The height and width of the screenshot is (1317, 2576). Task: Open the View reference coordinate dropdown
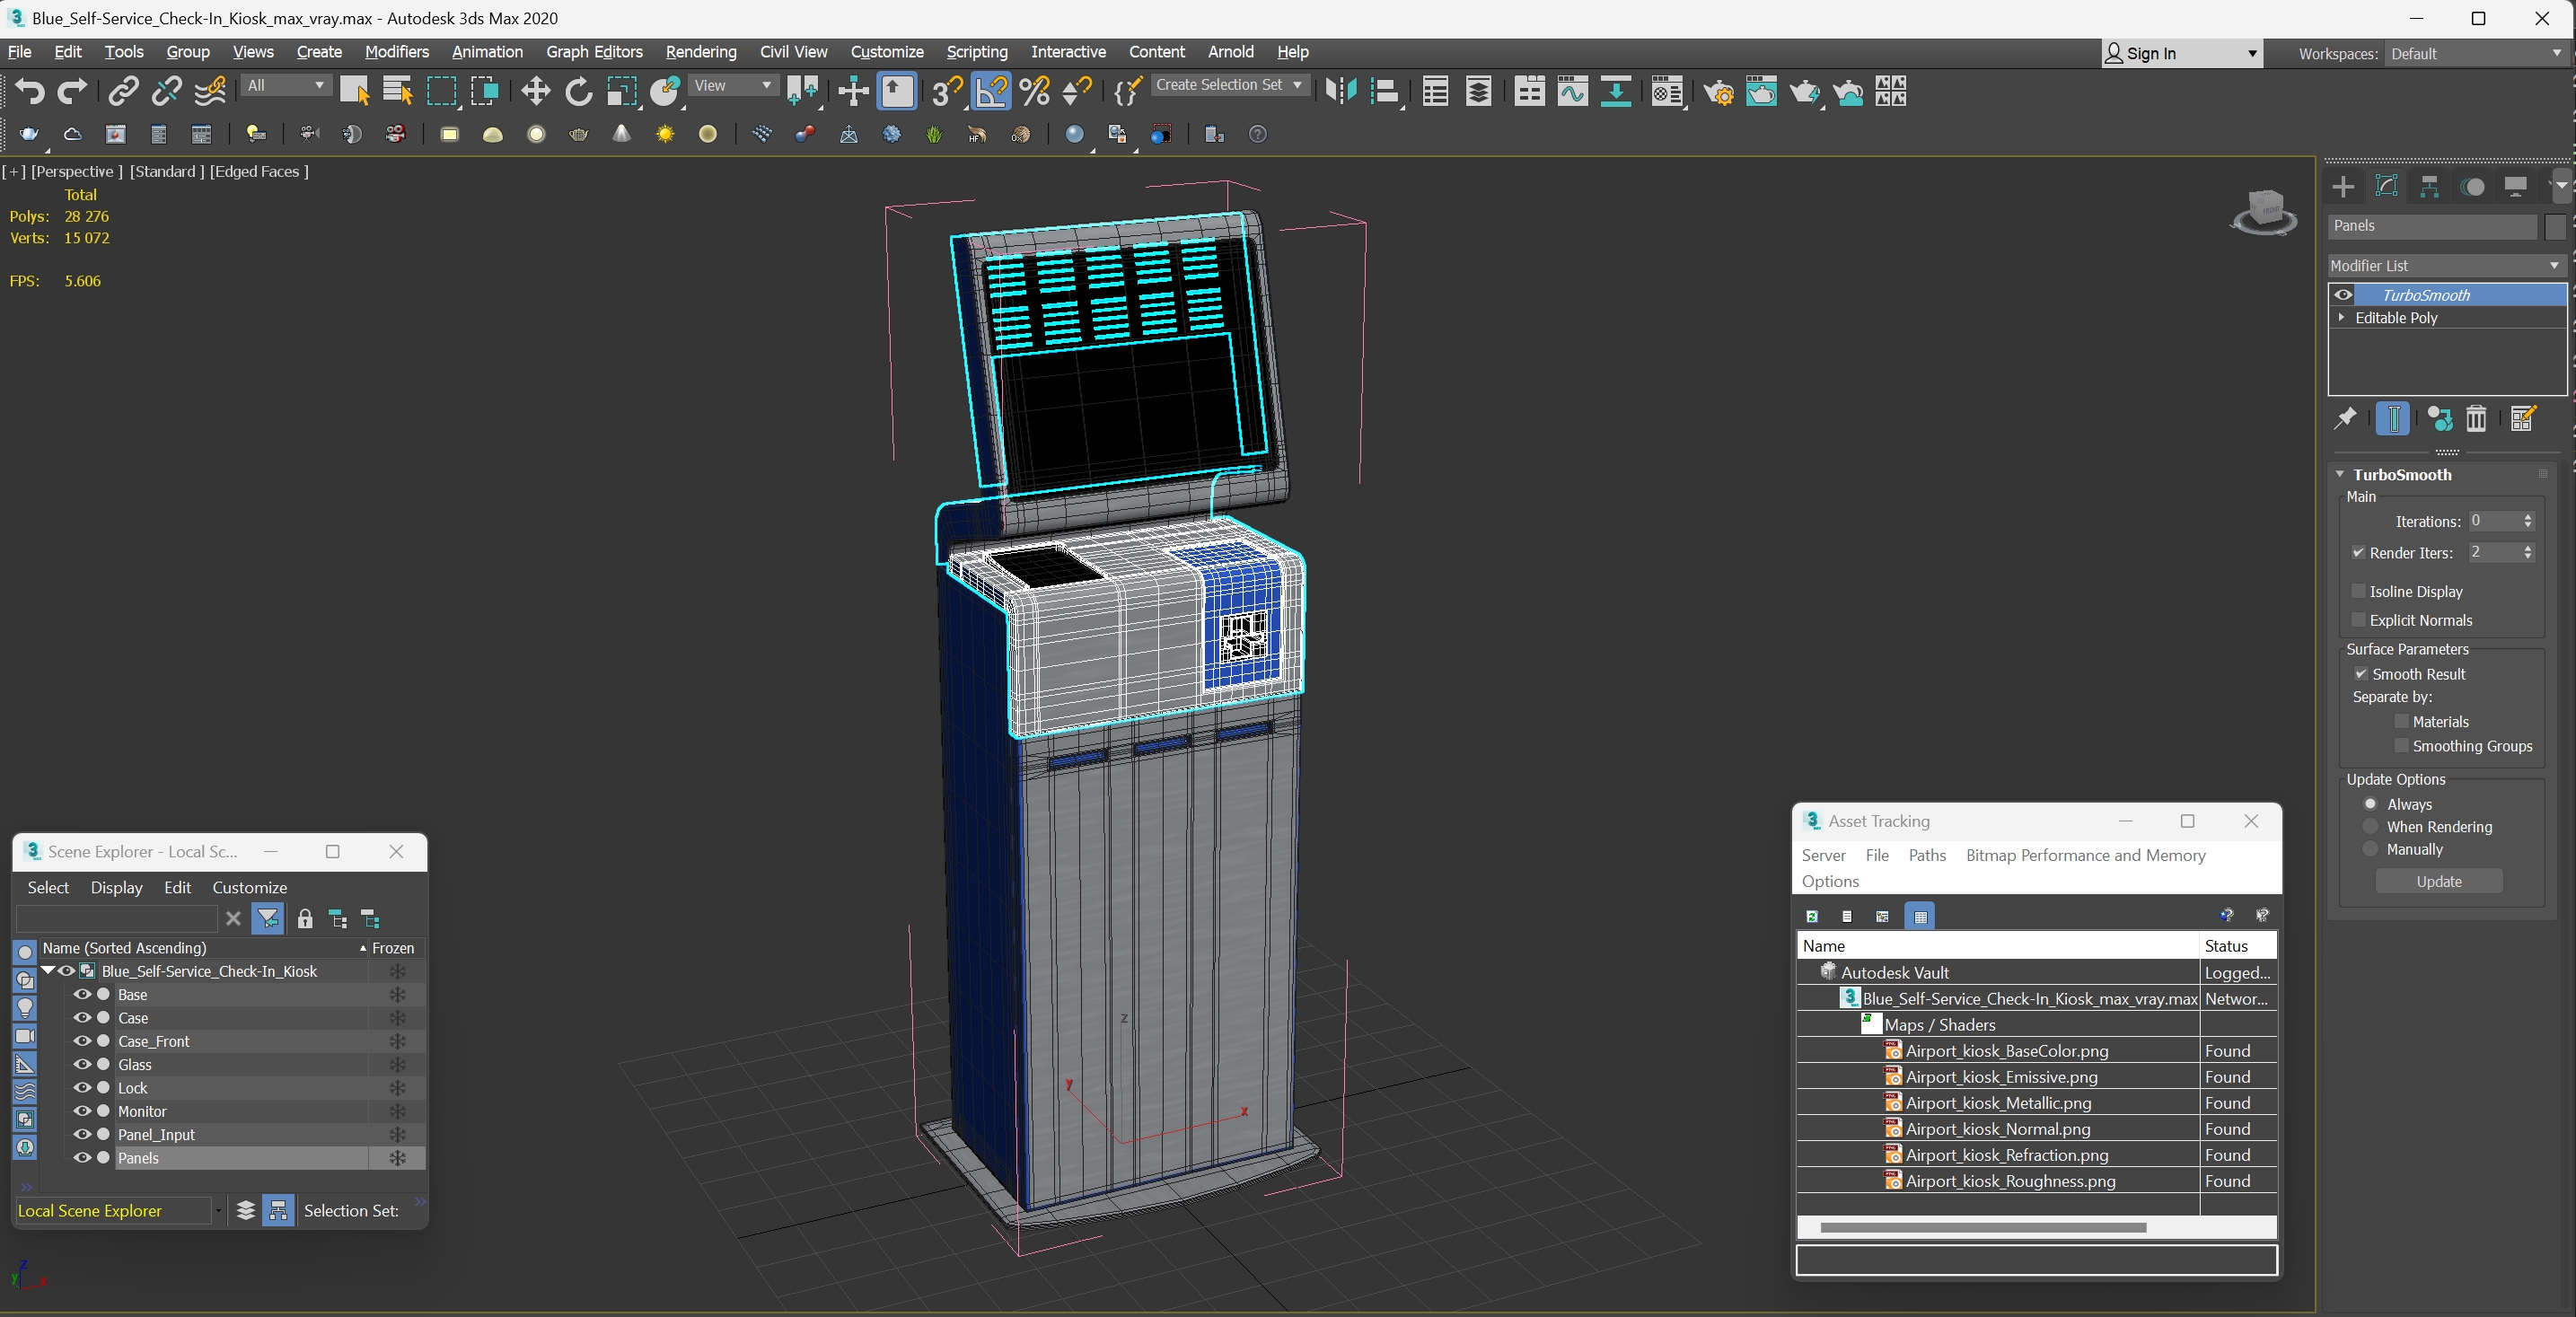coord(733,86)
